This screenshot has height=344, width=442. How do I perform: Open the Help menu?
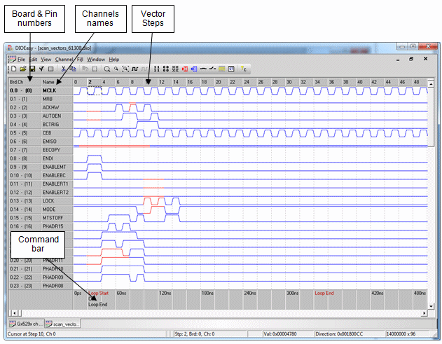(x=114, y=60)
